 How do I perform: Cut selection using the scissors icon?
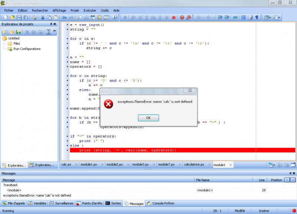(x=43, y=17)
